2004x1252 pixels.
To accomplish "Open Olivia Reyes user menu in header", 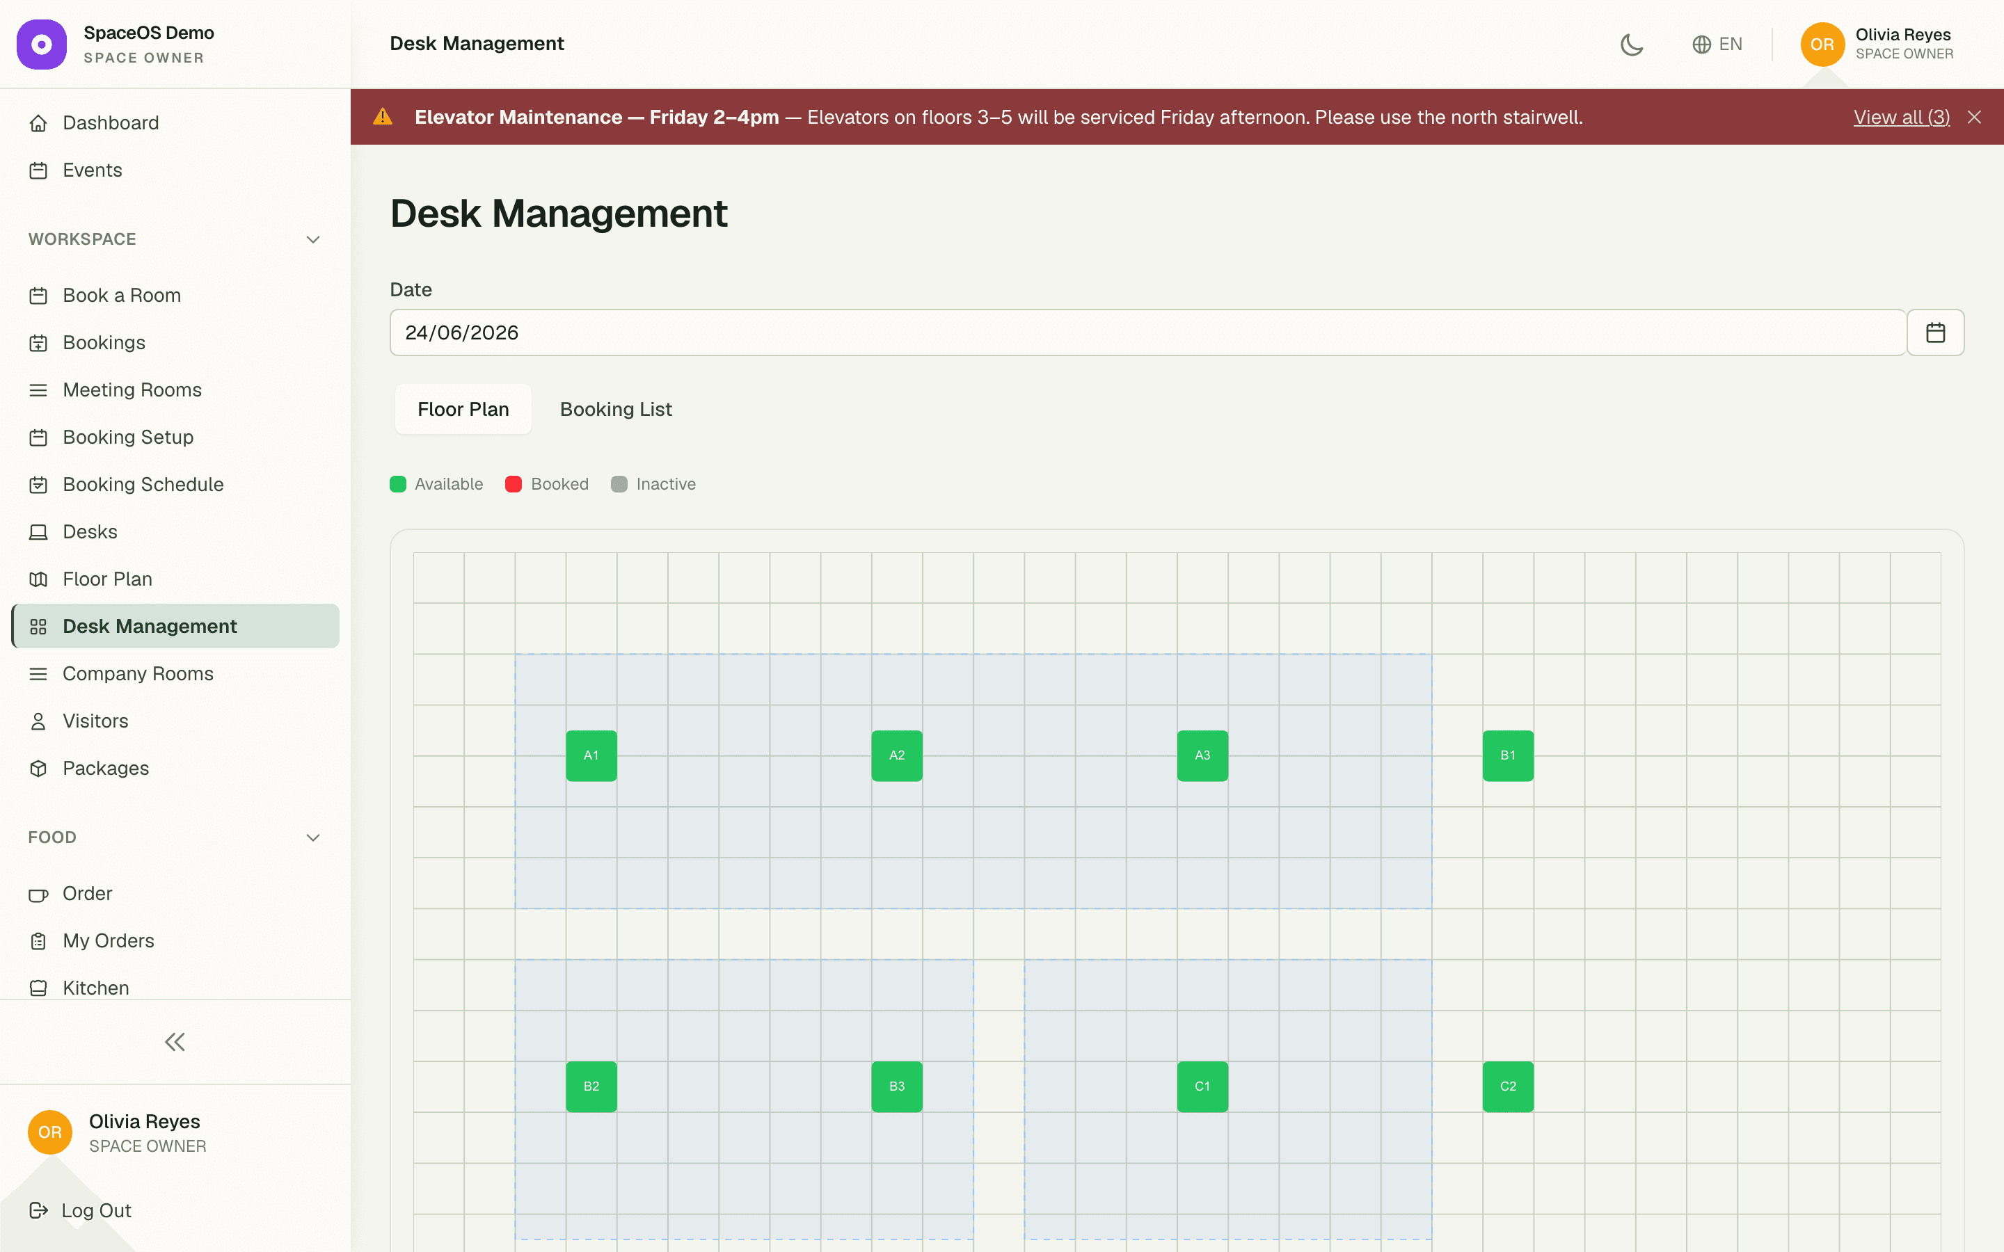I will 1877,45.
